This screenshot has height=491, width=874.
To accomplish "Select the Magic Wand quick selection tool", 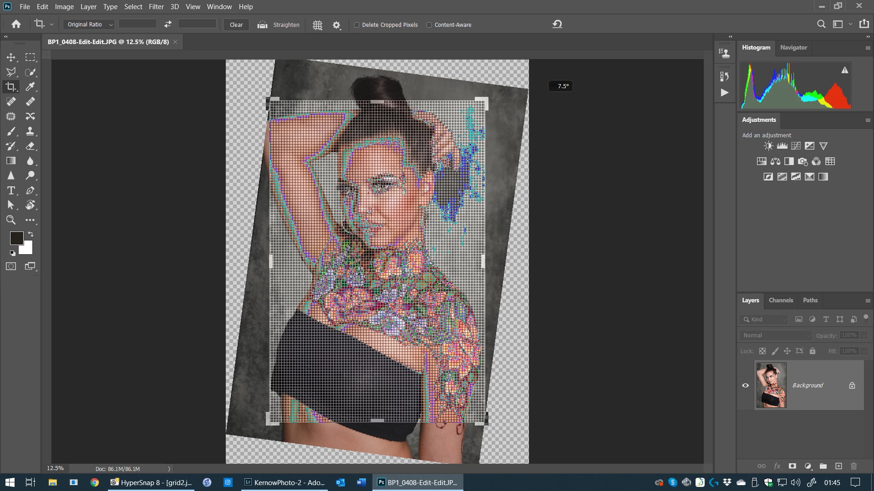I will click(x=30, y=72).
